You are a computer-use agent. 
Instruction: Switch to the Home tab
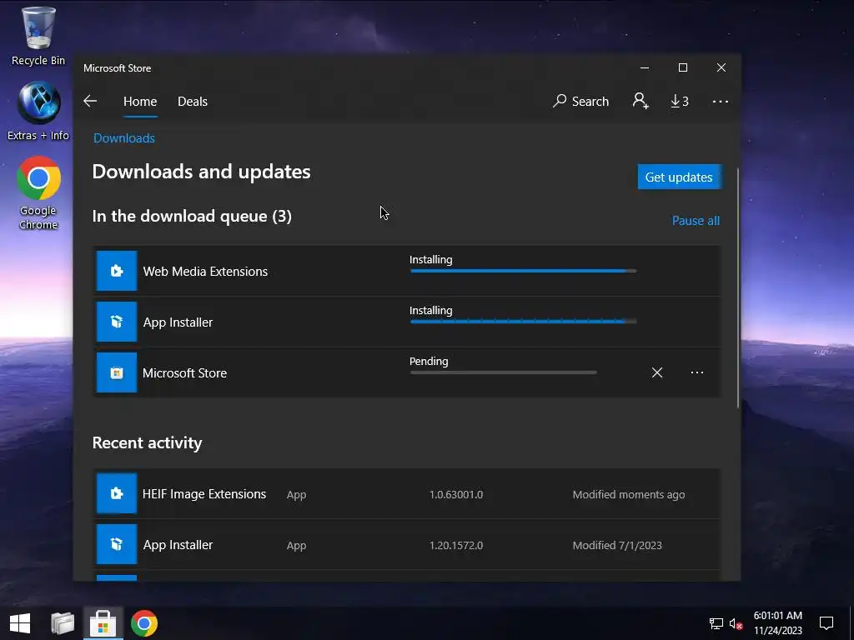140,101
